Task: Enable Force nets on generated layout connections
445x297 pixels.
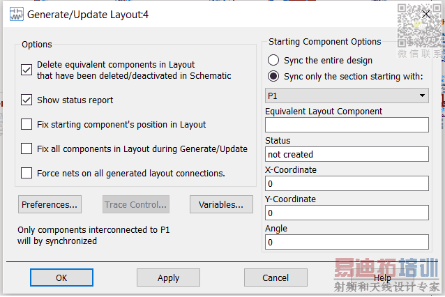Action: [27, 173]
